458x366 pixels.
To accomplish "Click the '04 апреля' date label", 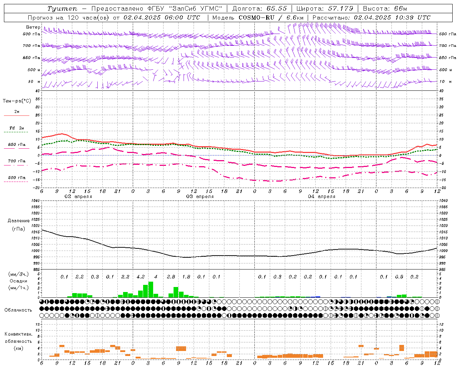I will (x=322, y=197).
